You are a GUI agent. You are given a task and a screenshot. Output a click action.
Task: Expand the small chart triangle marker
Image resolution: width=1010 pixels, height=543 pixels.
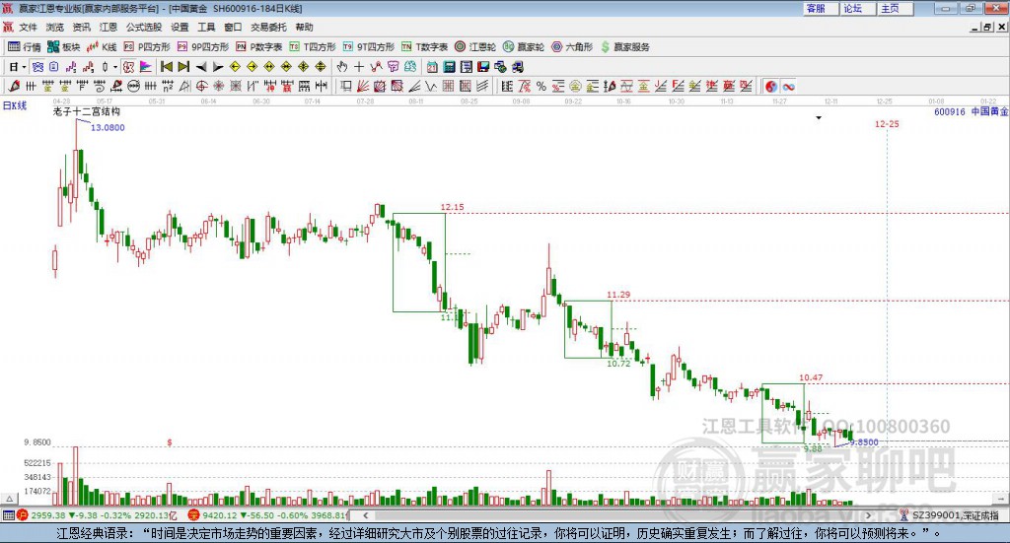819,117
